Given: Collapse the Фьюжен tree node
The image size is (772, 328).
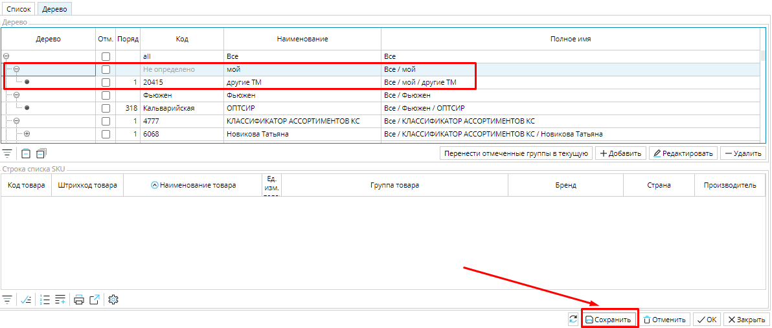Looking at the screenshot, I should 17,95.
